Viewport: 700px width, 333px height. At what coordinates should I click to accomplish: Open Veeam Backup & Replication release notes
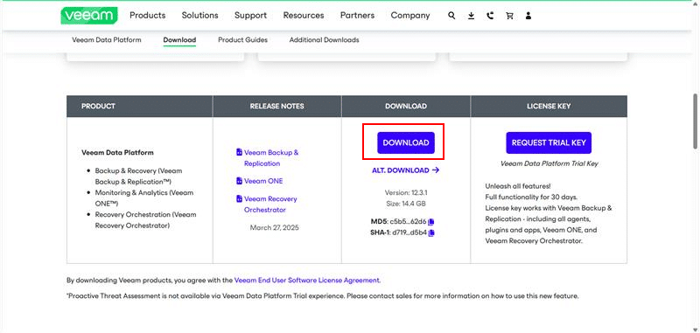[x=271, y=158]
